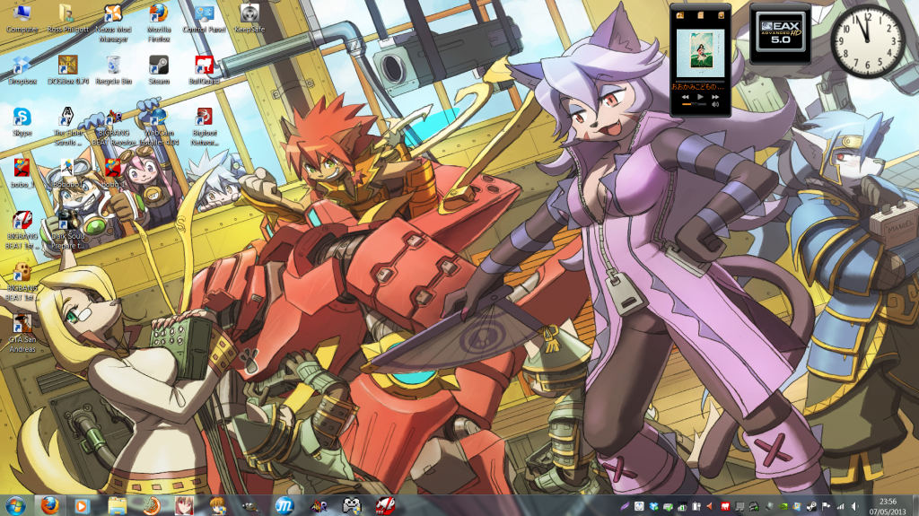Open the Computer desktop icon
Viewport: 919px width, 516px height.
[22, 18]
